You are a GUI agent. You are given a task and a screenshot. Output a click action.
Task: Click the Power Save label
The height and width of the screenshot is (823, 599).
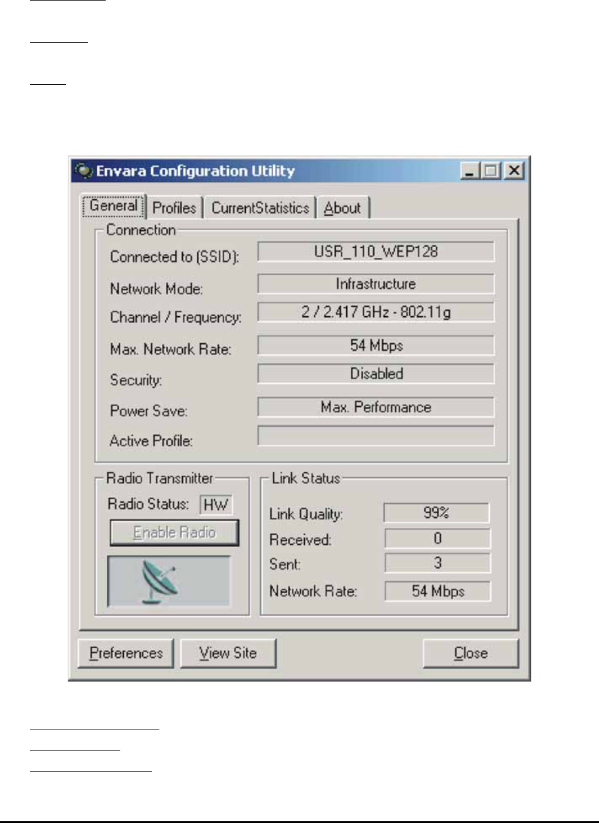point(149,411)
